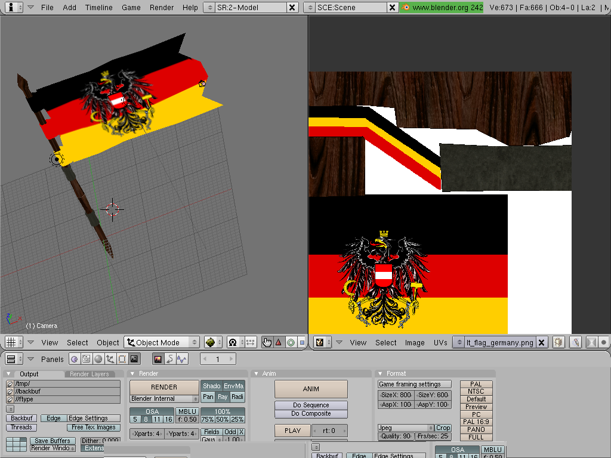Open the Render buttons sub-context
This screenshot has width=611, height=458.
(158, 358)
